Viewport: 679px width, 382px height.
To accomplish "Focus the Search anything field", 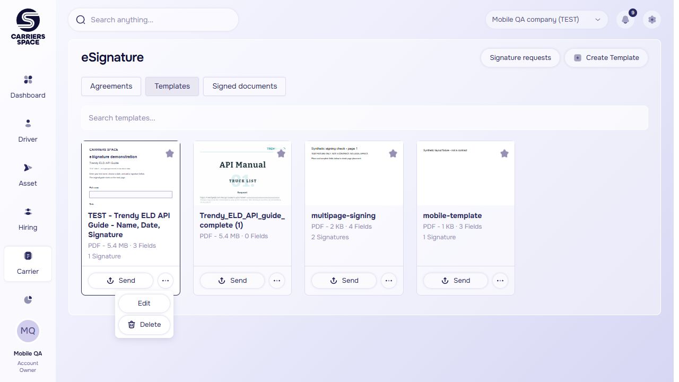I will [153, 20].
